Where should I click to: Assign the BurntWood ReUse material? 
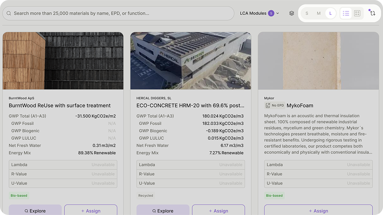pos(91,211)
